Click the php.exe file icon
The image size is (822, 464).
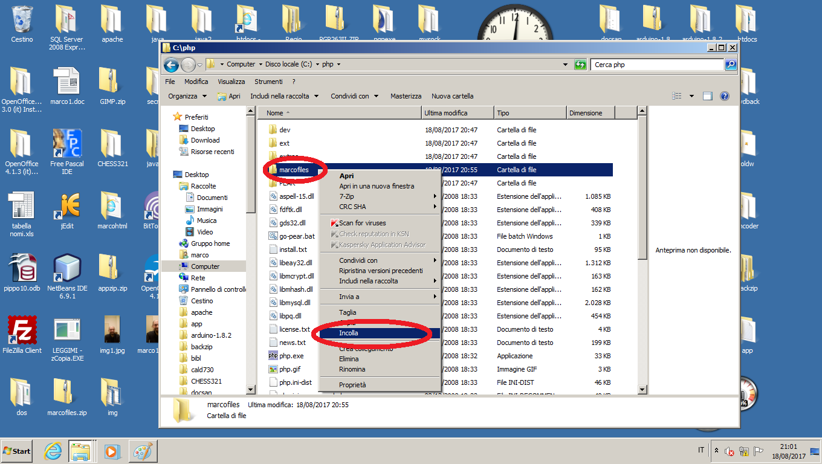273,356
